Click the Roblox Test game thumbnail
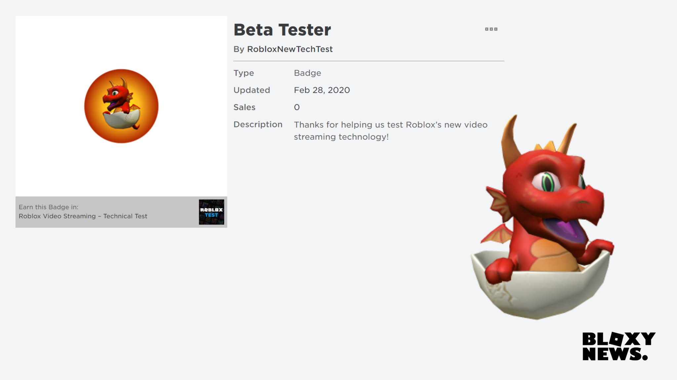 [x=212, y=212]
